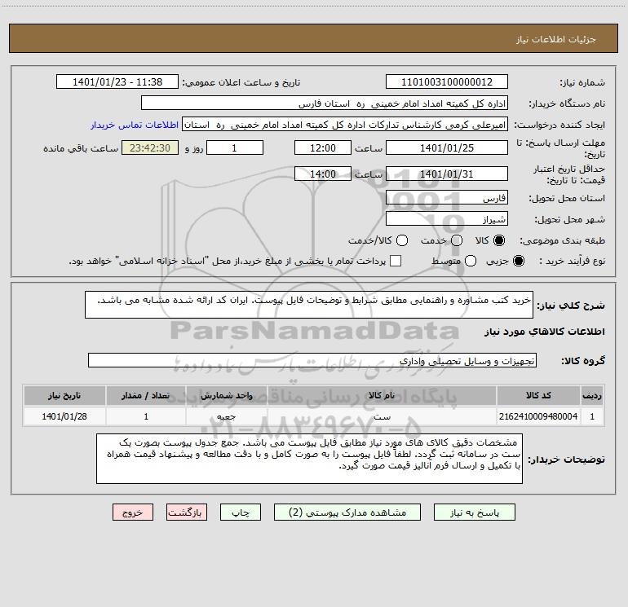This screenshot has width=628, height=607.
Task: Click the جعبه unit cell
Action: 227,416
